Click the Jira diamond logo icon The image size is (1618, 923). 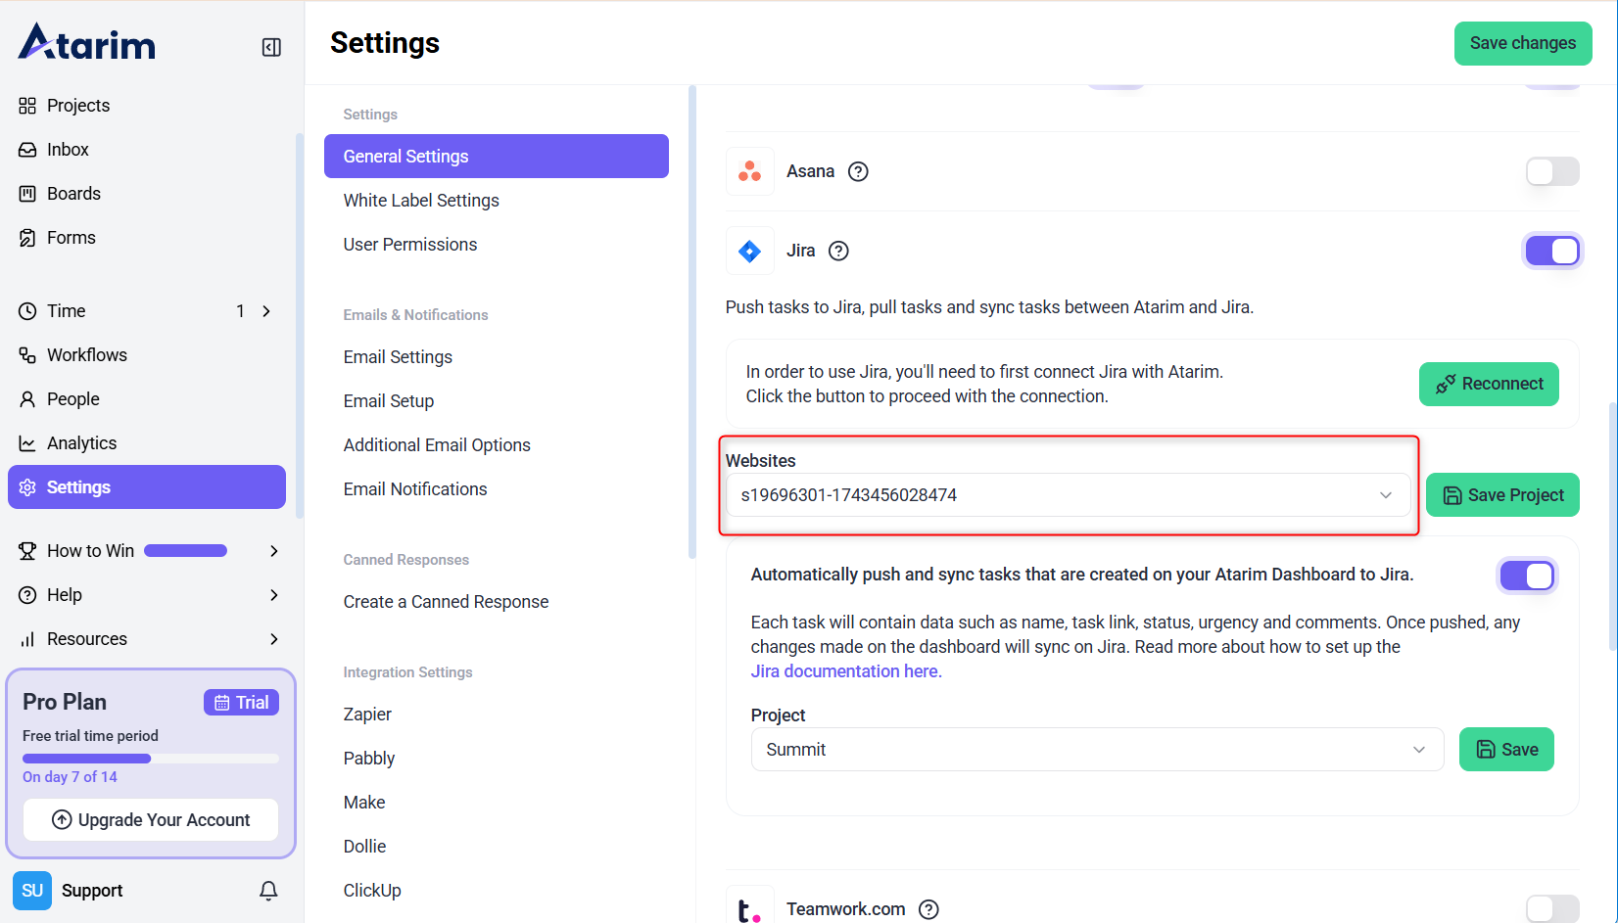tap(750, 252)
